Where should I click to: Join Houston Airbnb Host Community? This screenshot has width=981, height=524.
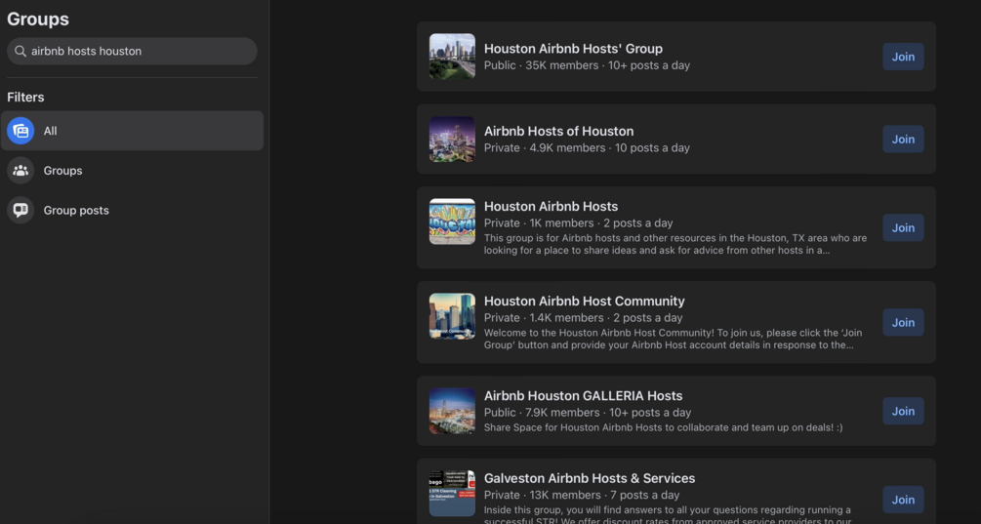click(903, 323)
